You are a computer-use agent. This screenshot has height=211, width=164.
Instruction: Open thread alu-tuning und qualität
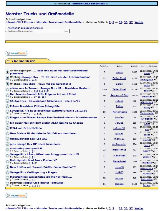(26, 148)
